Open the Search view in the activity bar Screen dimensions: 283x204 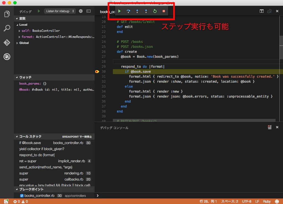coord(7,28)
